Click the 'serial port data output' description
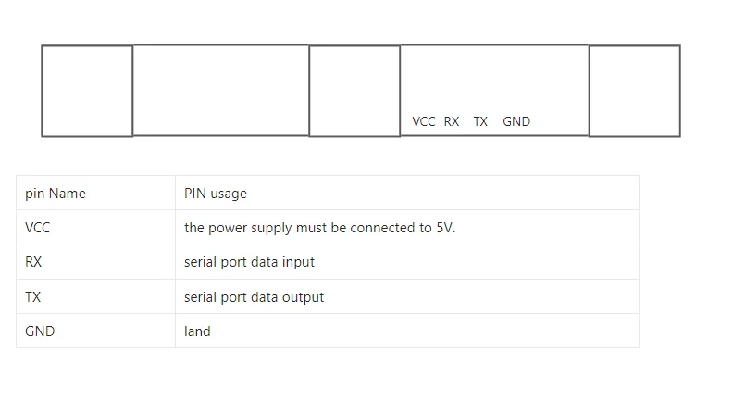The width and height of the screenshot is (733, 400). tap(254, 297)
